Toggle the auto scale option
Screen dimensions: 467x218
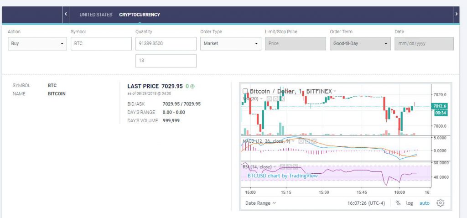coord(425,203)
